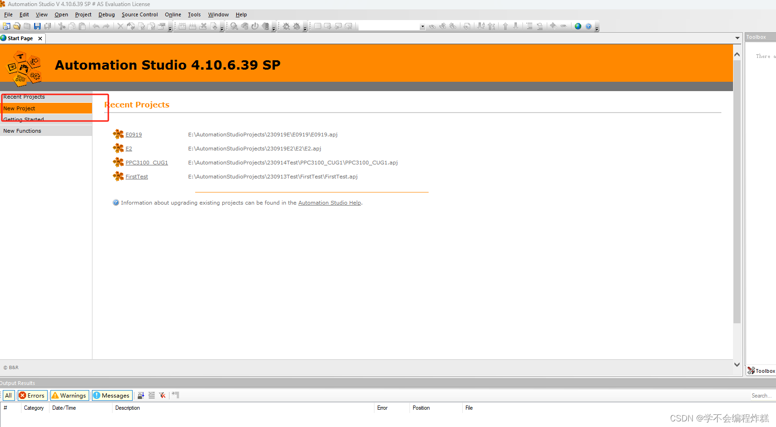Click the up arrow toolbar icon
This screenshot has width=776, height=427.
(505, 26)
